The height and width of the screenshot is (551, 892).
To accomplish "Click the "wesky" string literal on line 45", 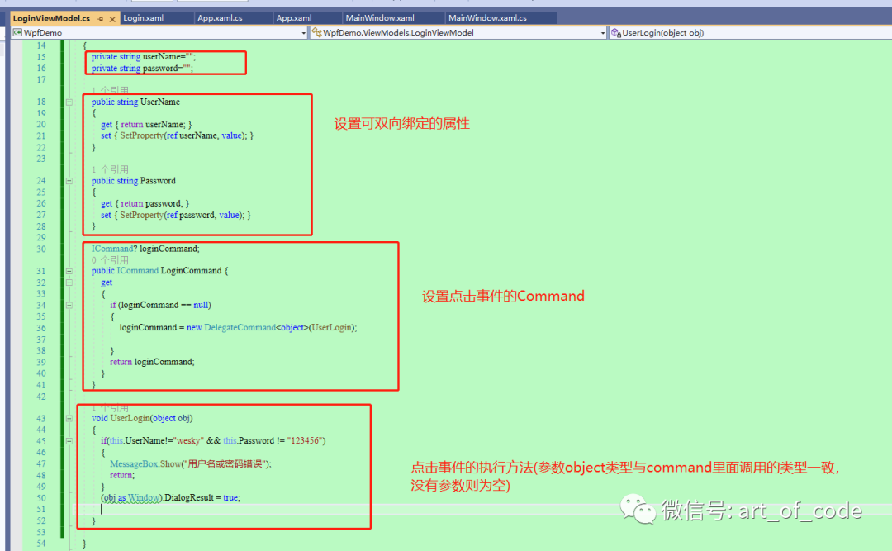I will pos(189,440).
